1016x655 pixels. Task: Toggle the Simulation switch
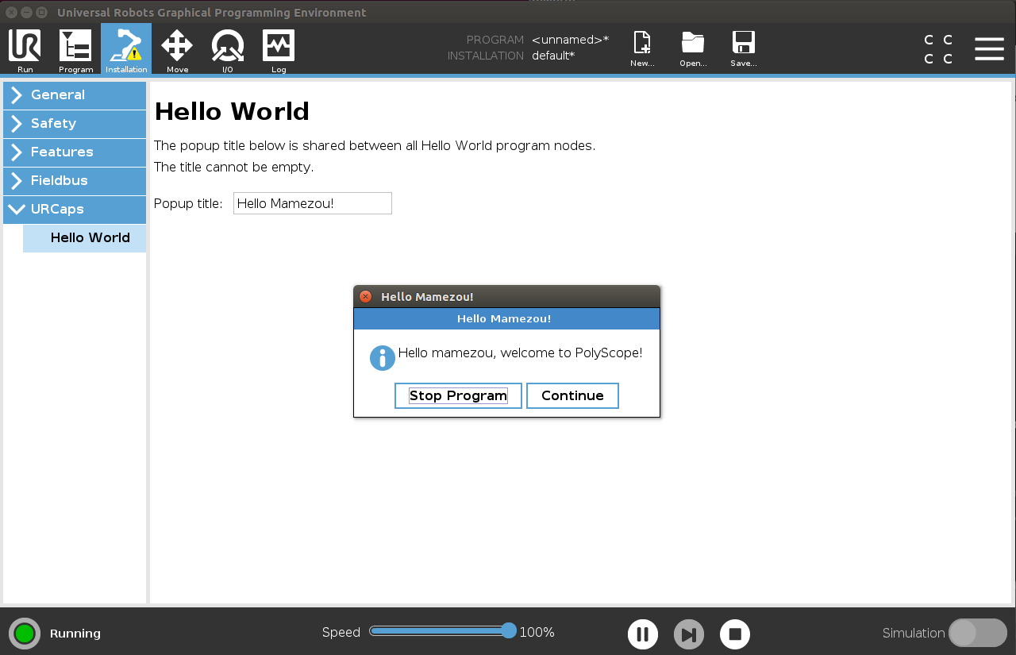click(977, 633)
